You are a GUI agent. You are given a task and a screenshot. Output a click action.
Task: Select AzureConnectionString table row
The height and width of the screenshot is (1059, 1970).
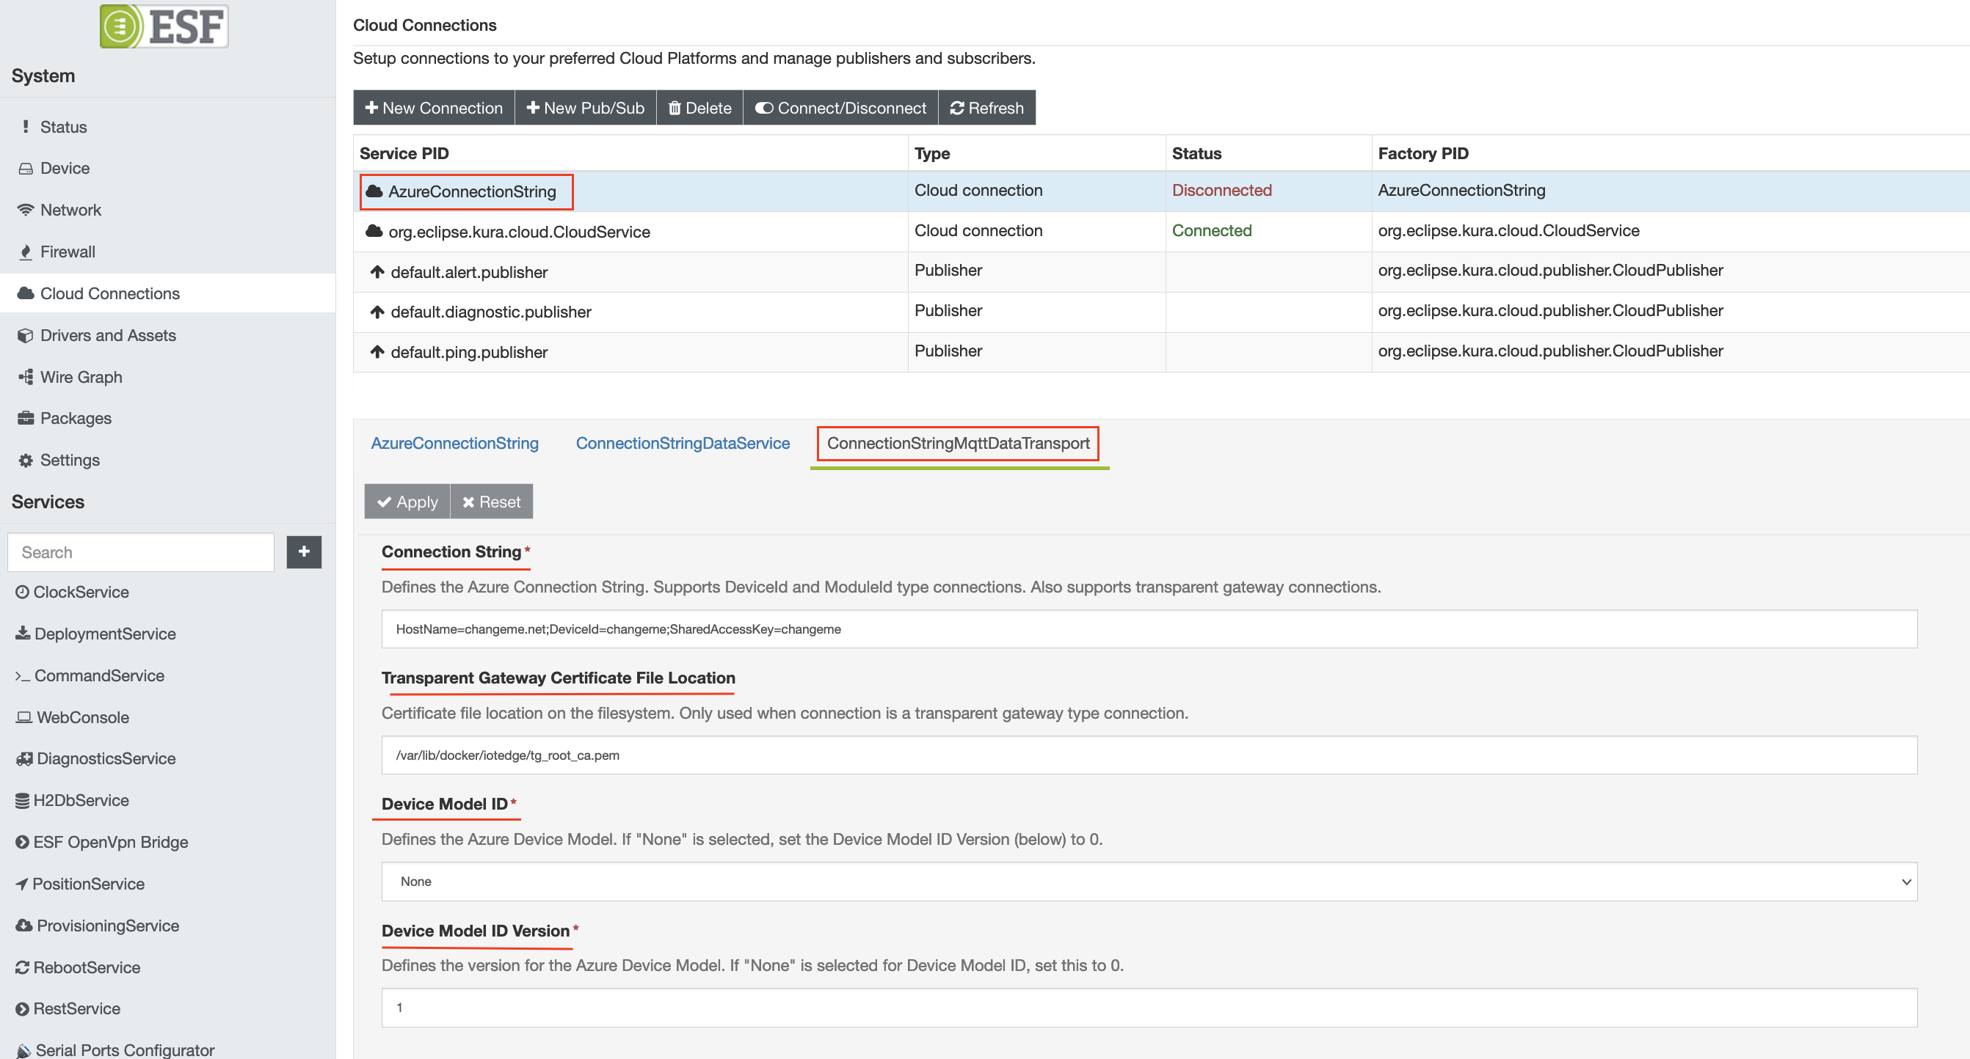coord(1161,191)
